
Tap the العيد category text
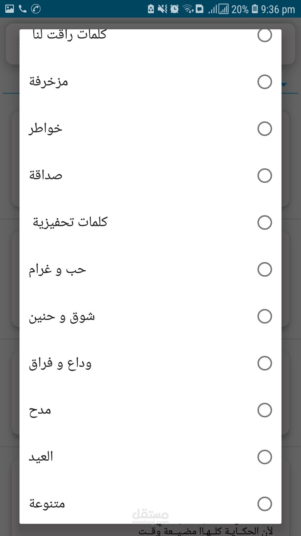(41, 457)
